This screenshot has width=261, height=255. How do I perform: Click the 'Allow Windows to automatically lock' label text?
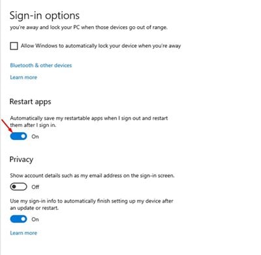[100, 46]
